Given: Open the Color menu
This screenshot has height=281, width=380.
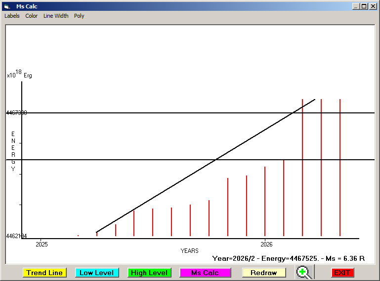Looking at the screenshot, I should coord(32,16).
